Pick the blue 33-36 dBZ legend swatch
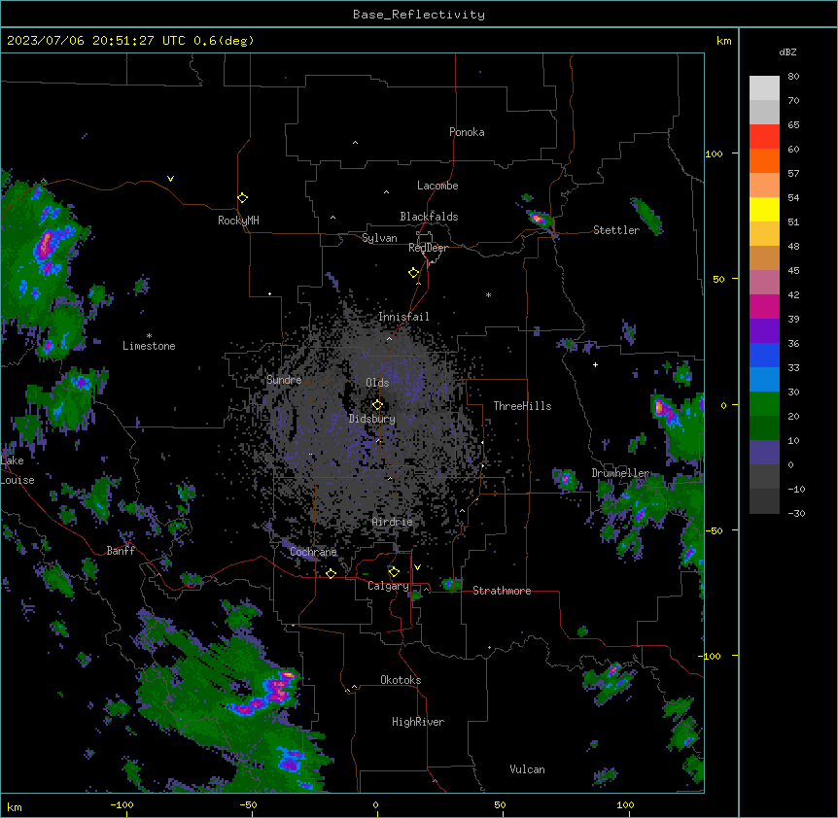Viewport: 838px width, 818px height. click(764, 355)
